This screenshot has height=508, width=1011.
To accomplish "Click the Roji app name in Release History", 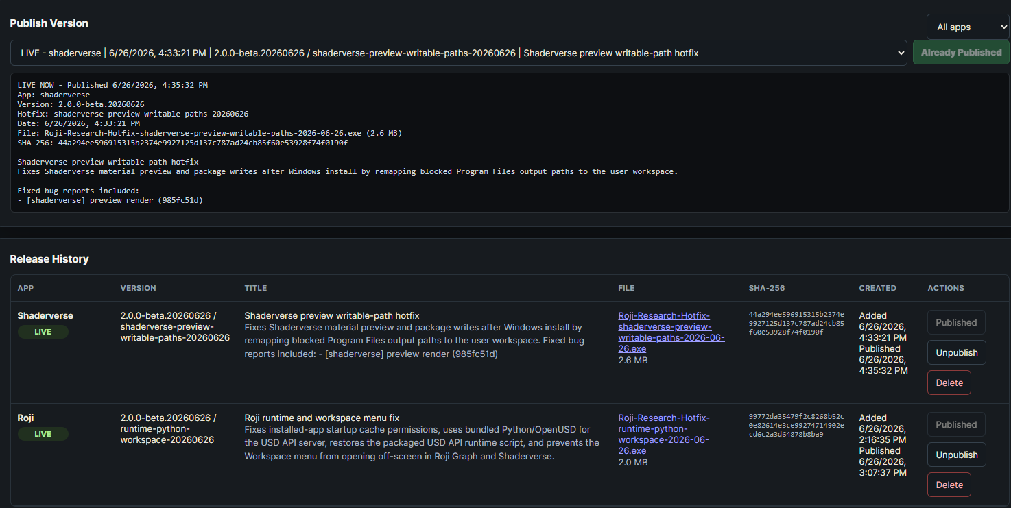I will pos(25,418).
